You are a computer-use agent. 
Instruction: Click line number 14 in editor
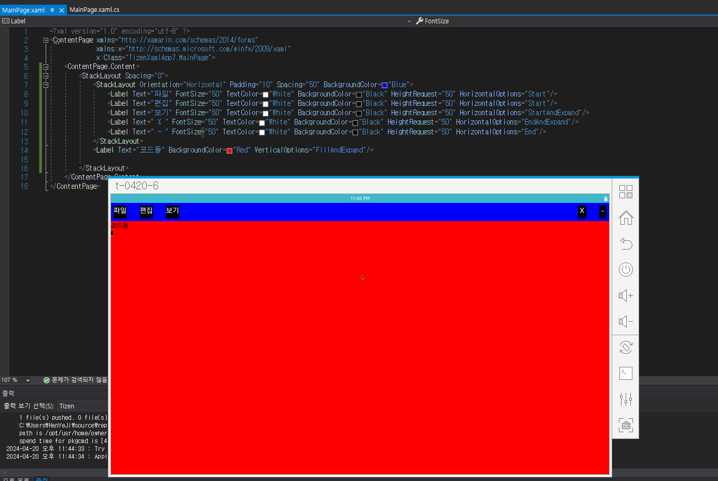[24, 150]
